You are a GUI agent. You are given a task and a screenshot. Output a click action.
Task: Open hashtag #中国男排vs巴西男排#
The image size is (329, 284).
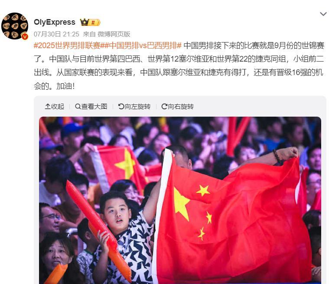pos(141,46)
